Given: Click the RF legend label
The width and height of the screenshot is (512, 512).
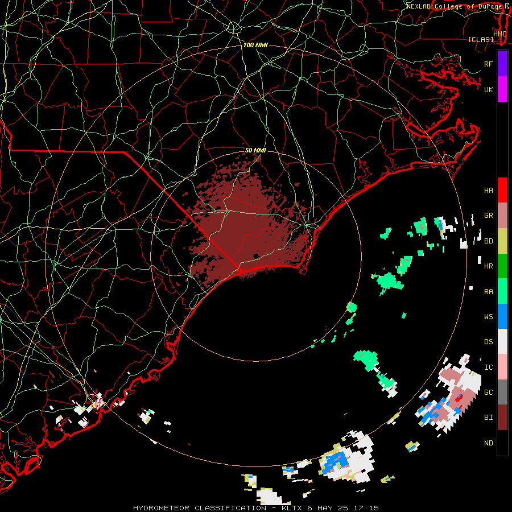Looking at the screenshot, I should (488, 64).
